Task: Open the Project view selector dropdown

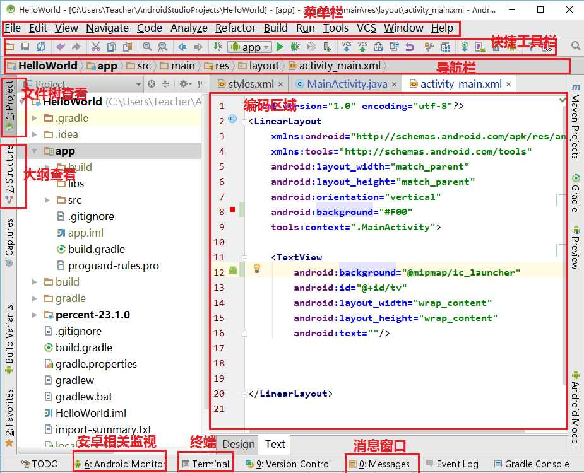Action: pyautogui.click(x=84, y=84)
